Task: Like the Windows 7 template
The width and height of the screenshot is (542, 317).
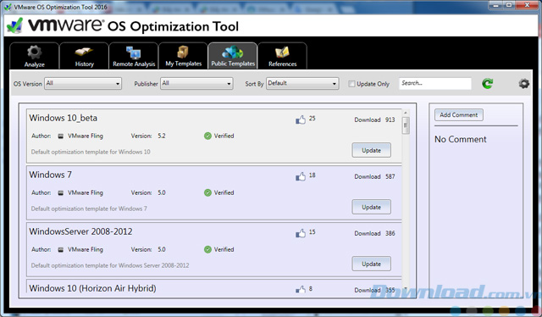Action: point(301,176)
